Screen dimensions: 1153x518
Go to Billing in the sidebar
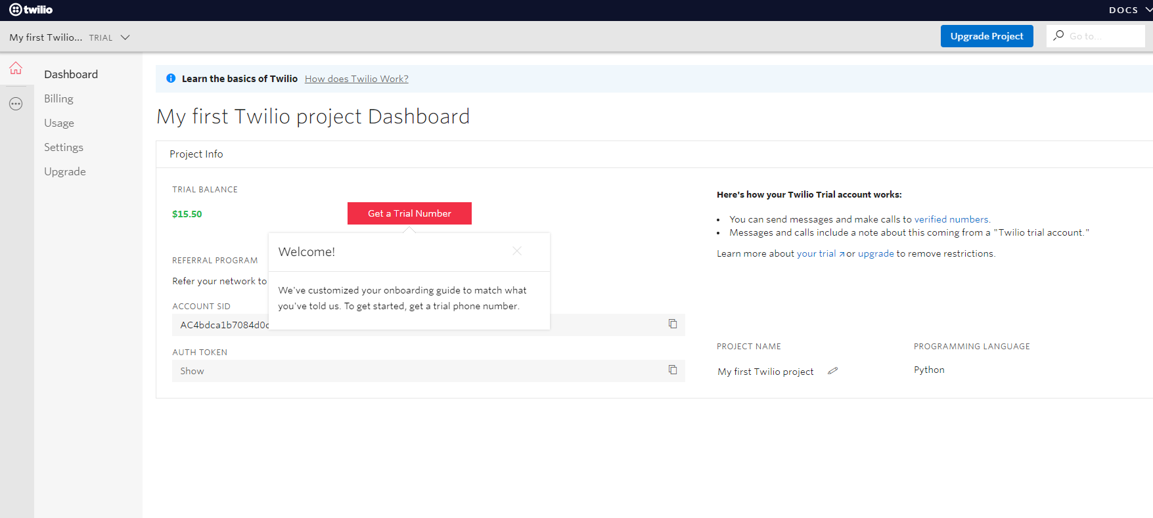click(x=58, y=98)
